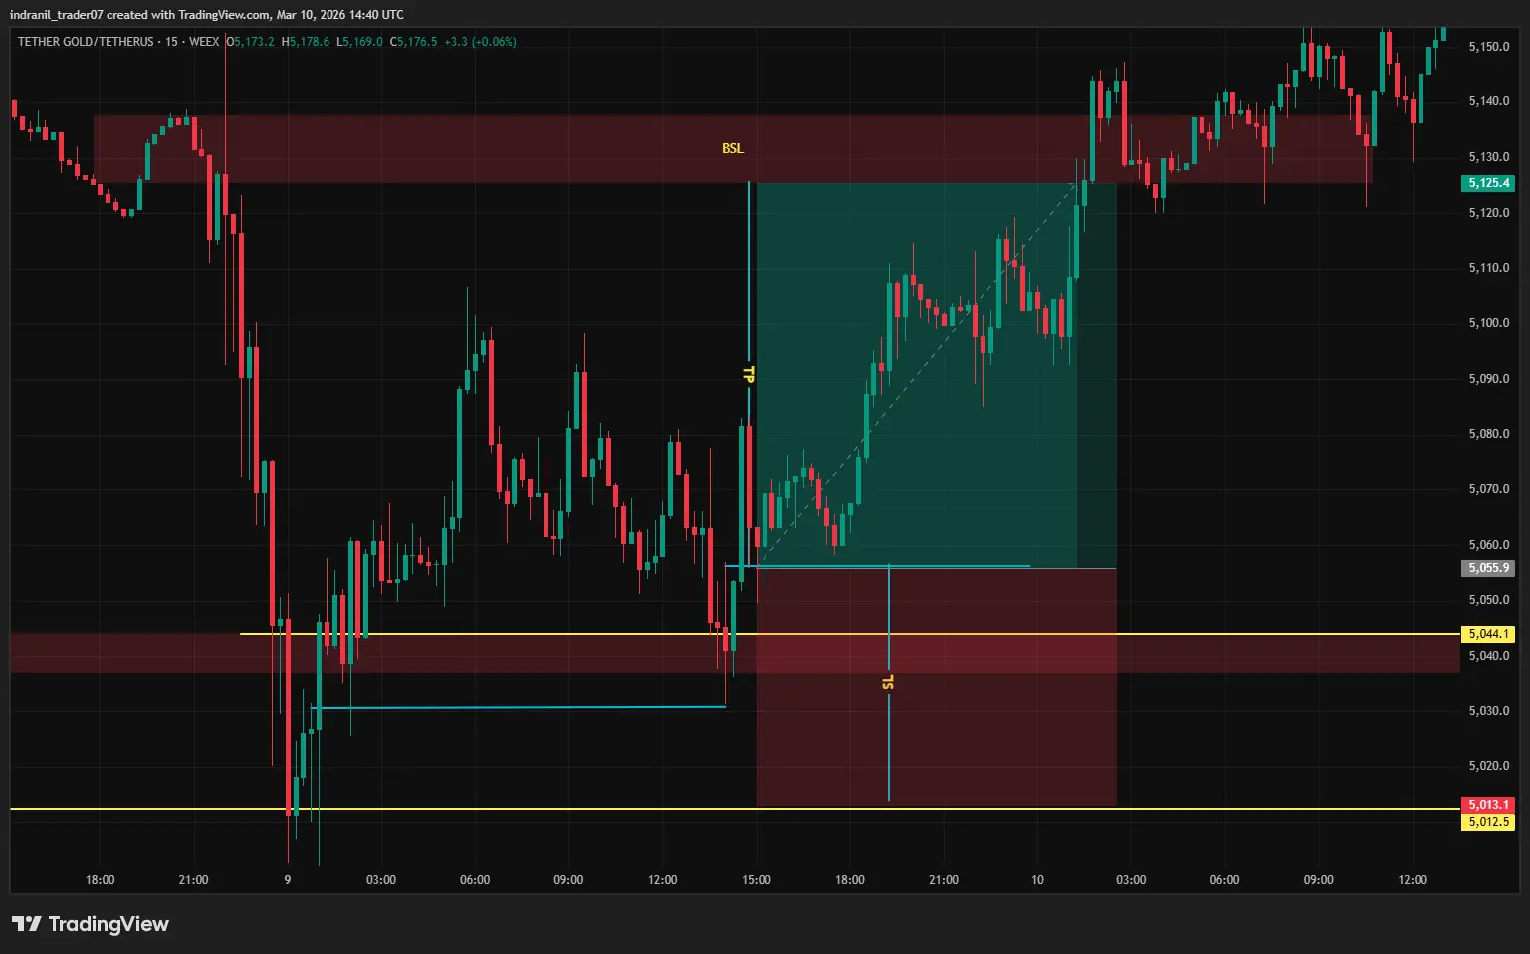Click the day 9 date label on time axis
Image resolution: width=1530 pixels, height=954 pixels.
coord(288,880)
